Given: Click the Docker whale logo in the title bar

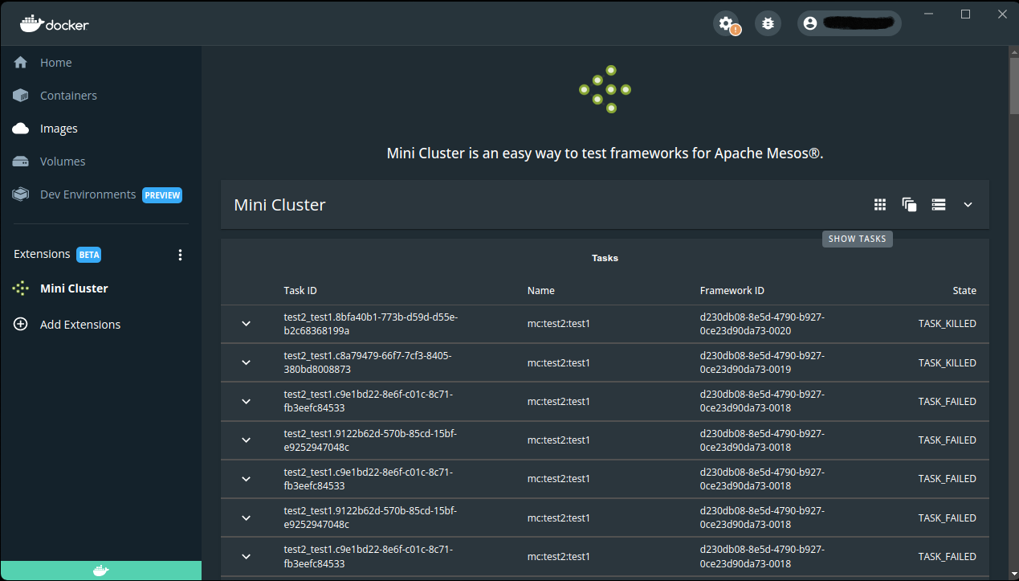Looking at the screenshot, I should click(55, 23).
